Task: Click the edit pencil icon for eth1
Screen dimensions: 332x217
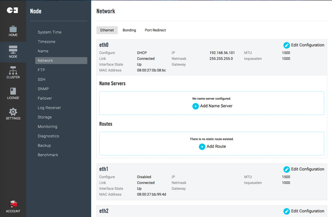Action: pos(286,169)
